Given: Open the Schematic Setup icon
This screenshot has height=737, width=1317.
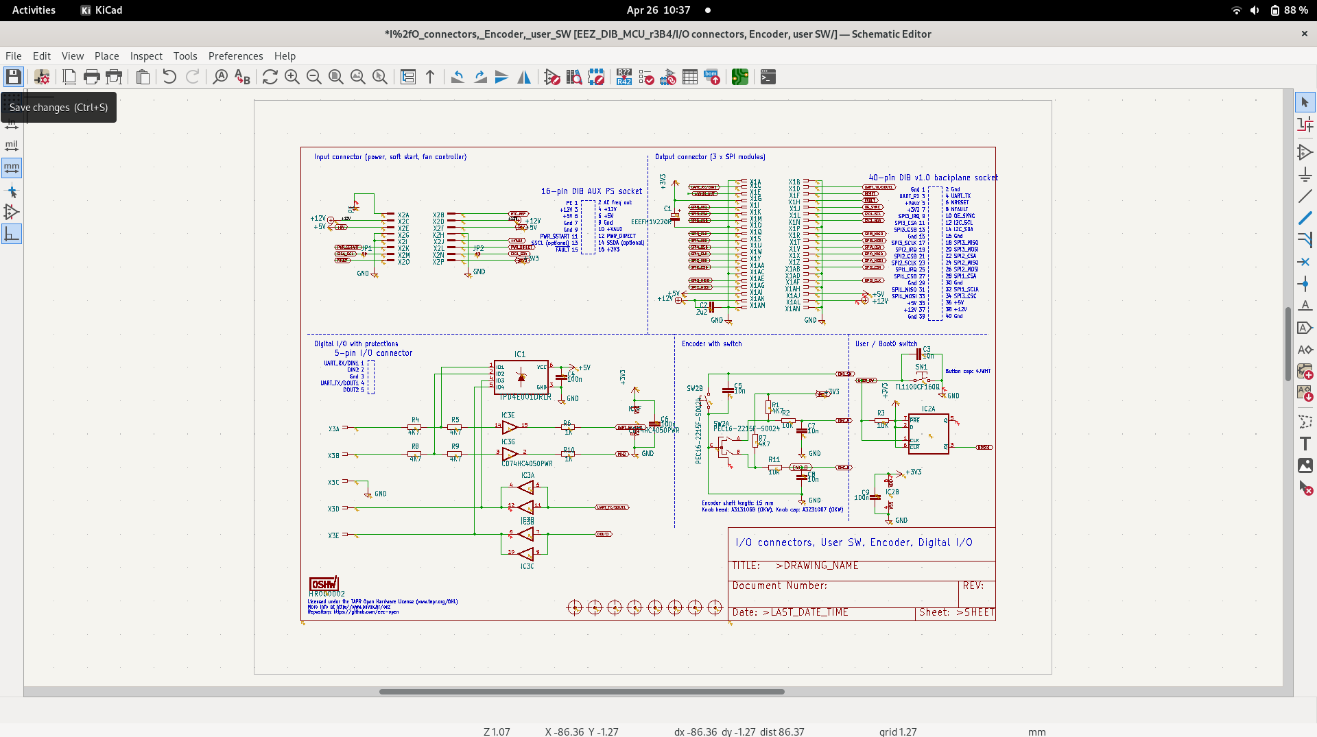Looking at the screenshot, I should tap(42, 77).
